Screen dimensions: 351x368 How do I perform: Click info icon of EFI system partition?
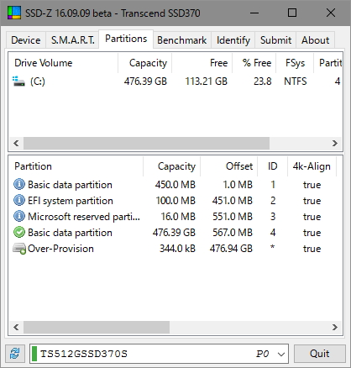point(19,201)
